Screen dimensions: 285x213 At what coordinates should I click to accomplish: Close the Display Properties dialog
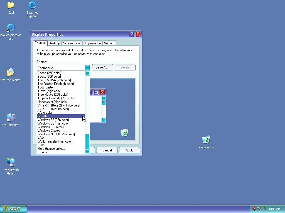138,34
